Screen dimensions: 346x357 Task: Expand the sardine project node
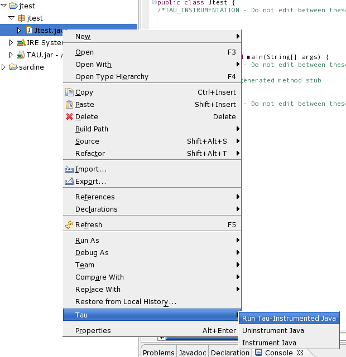3,67
